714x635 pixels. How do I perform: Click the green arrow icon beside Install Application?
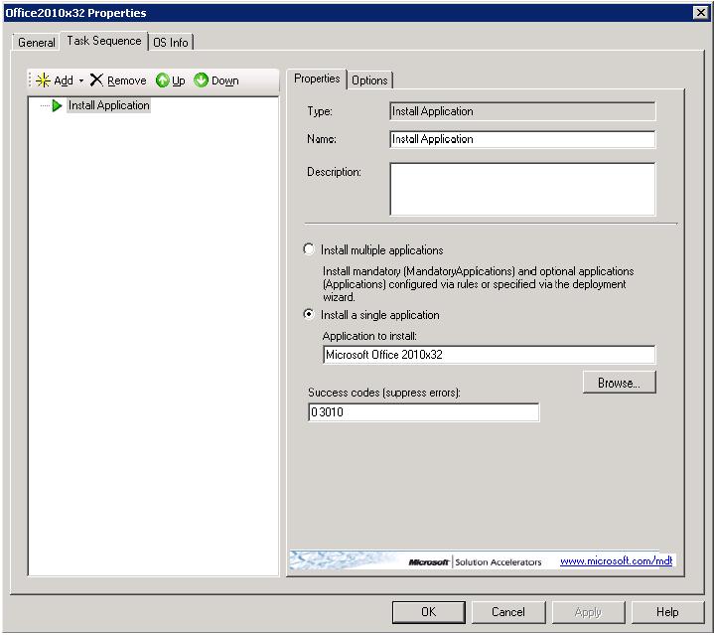57,105
